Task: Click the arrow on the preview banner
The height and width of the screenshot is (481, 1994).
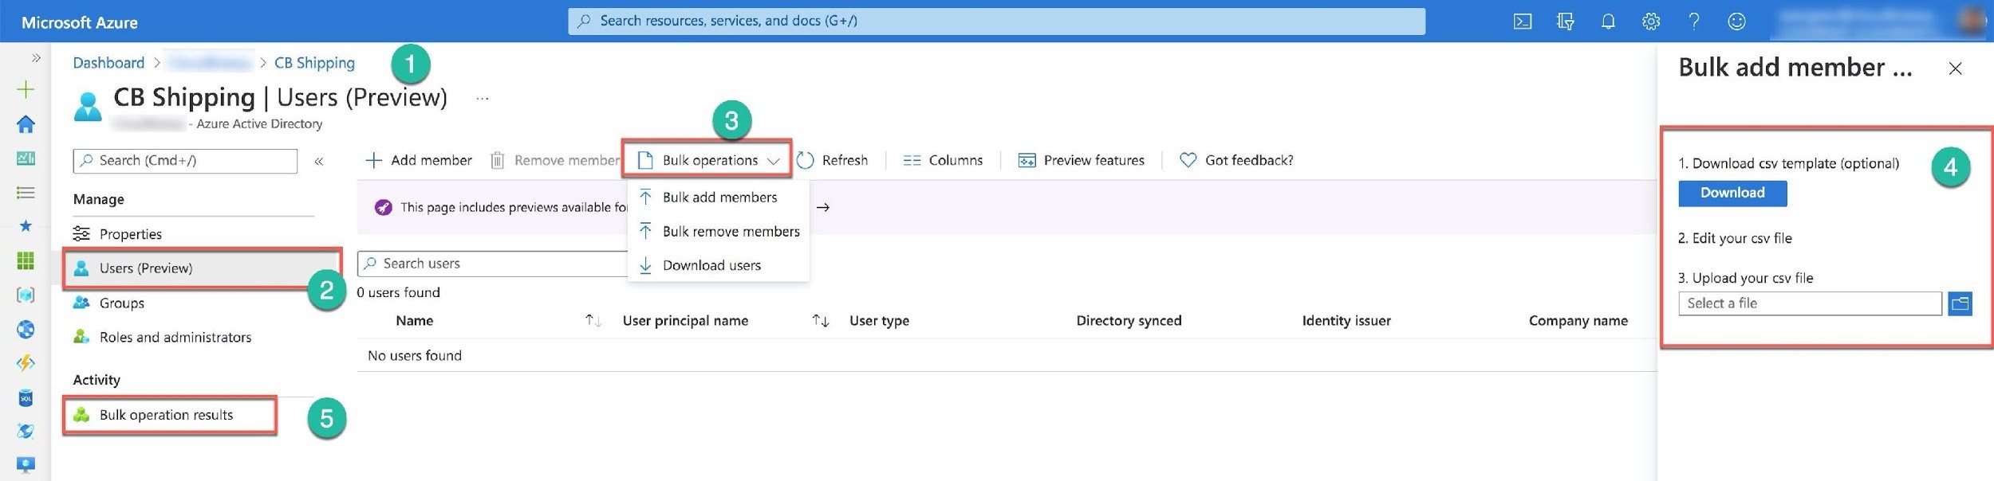Action: (823, 208)
